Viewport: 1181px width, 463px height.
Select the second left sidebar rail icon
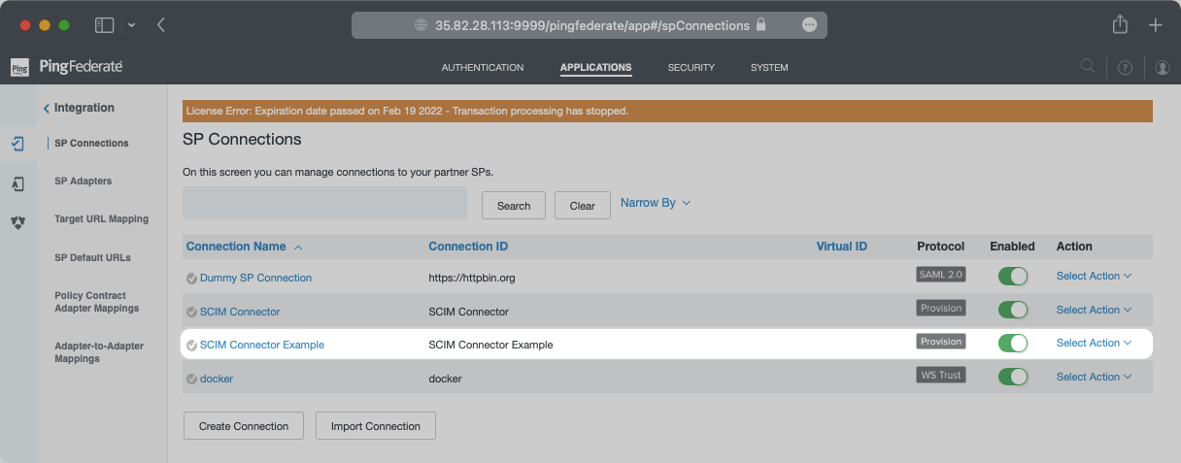point(17,183)
